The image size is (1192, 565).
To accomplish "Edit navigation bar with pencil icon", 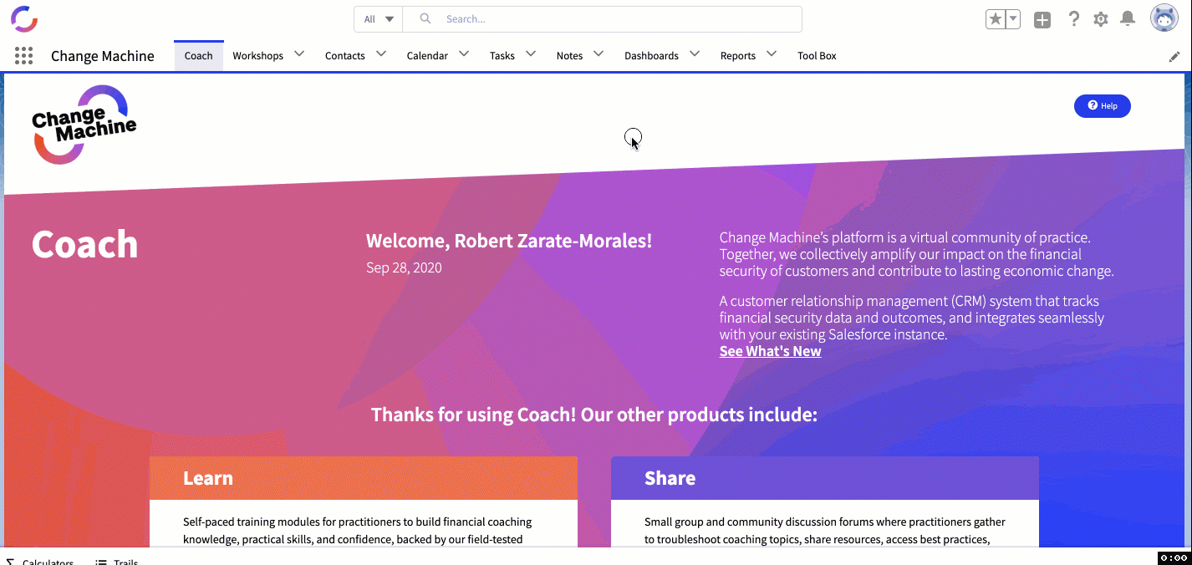I will click(1174, 56).
